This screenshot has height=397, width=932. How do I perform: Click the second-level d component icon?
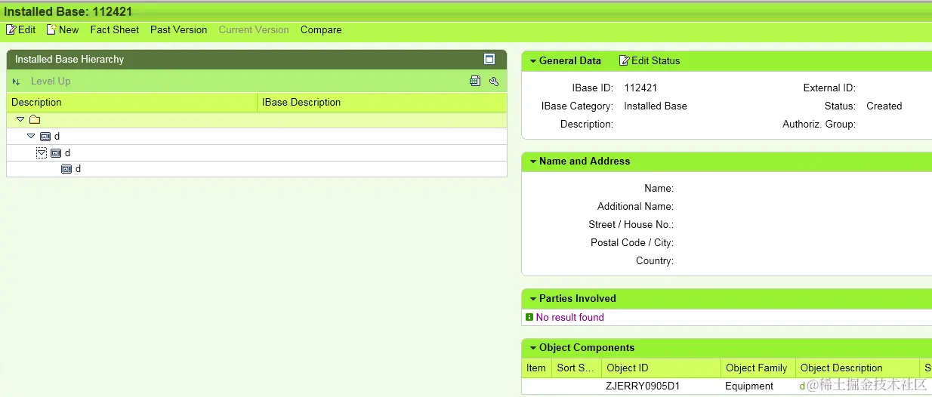[x=56, y=153]
